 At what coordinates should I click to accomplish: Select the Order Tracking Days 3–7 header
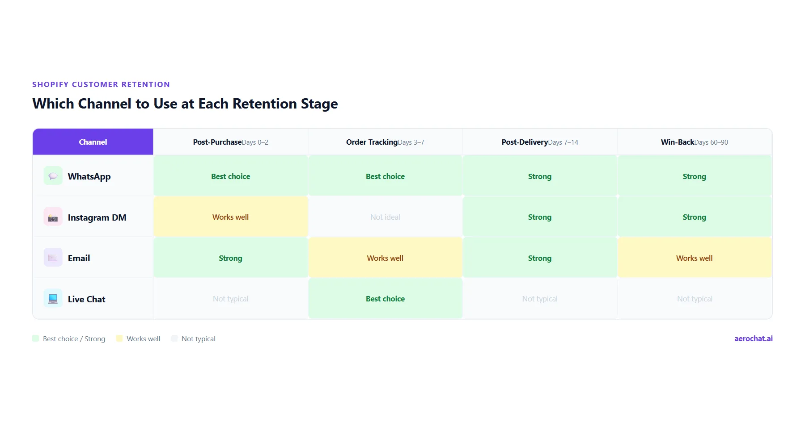coord(385,142)
